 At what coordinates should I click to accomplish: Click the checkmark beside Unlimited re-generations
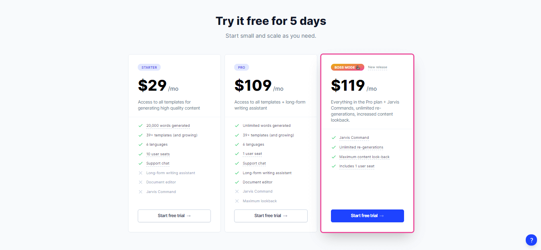(x=333, y=147)
